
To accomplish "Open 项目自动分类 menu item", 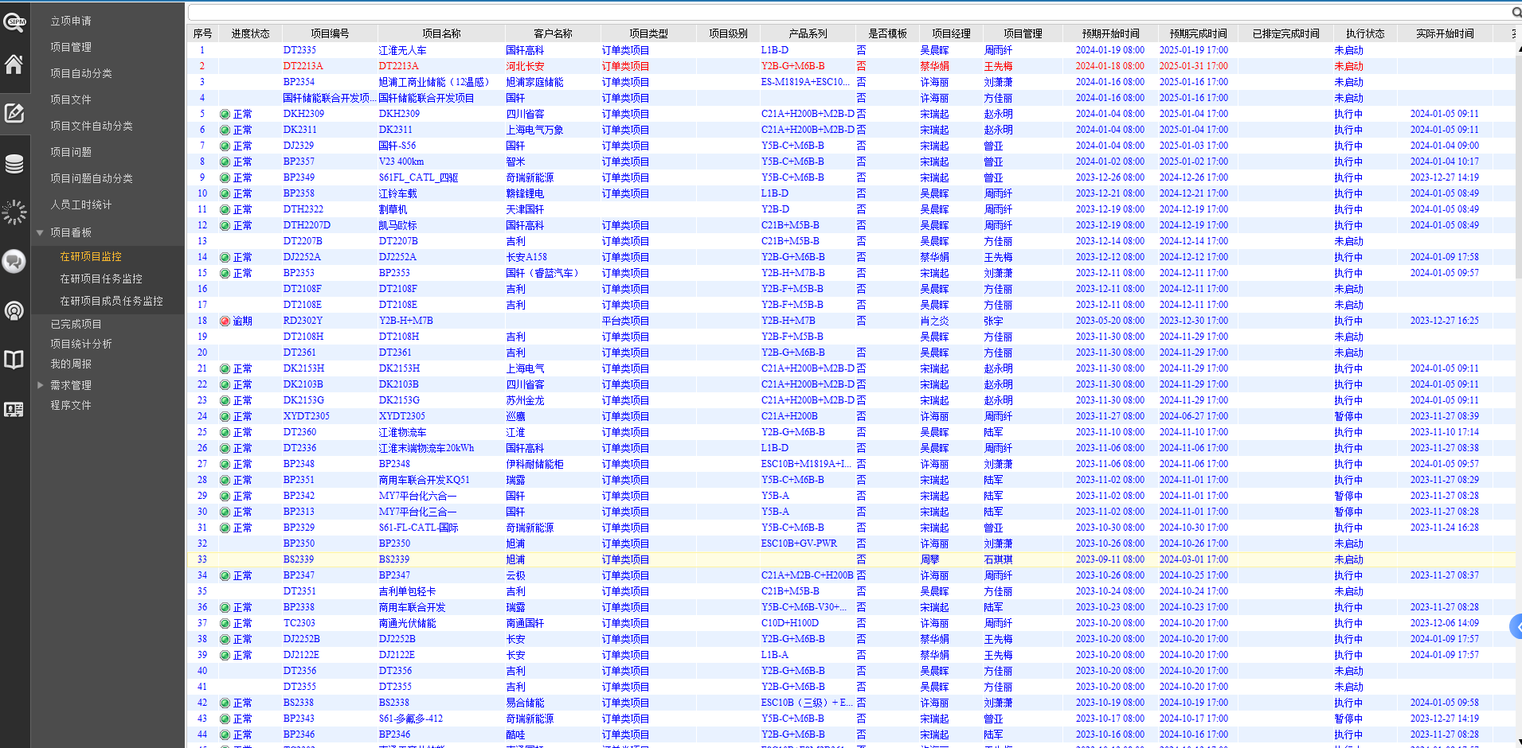I will point(81,73).
